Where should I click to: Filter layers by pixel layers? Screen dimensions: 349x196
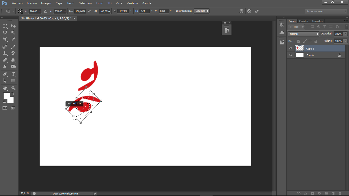tap(312, 27)
